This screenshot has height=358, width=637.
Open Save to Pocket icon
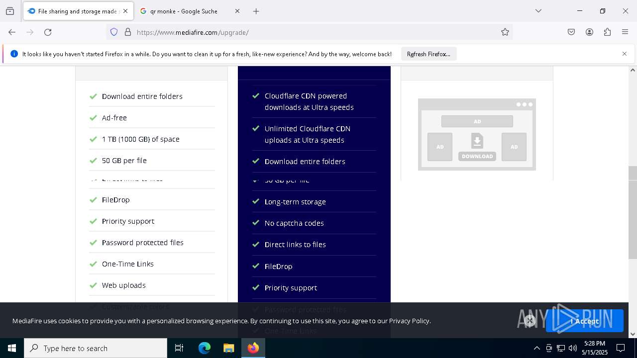(x=571, y=32)
